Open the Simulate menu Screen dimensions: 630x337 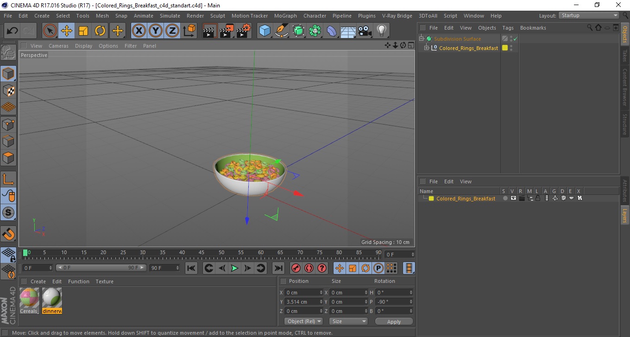click(x=170, y=16)
